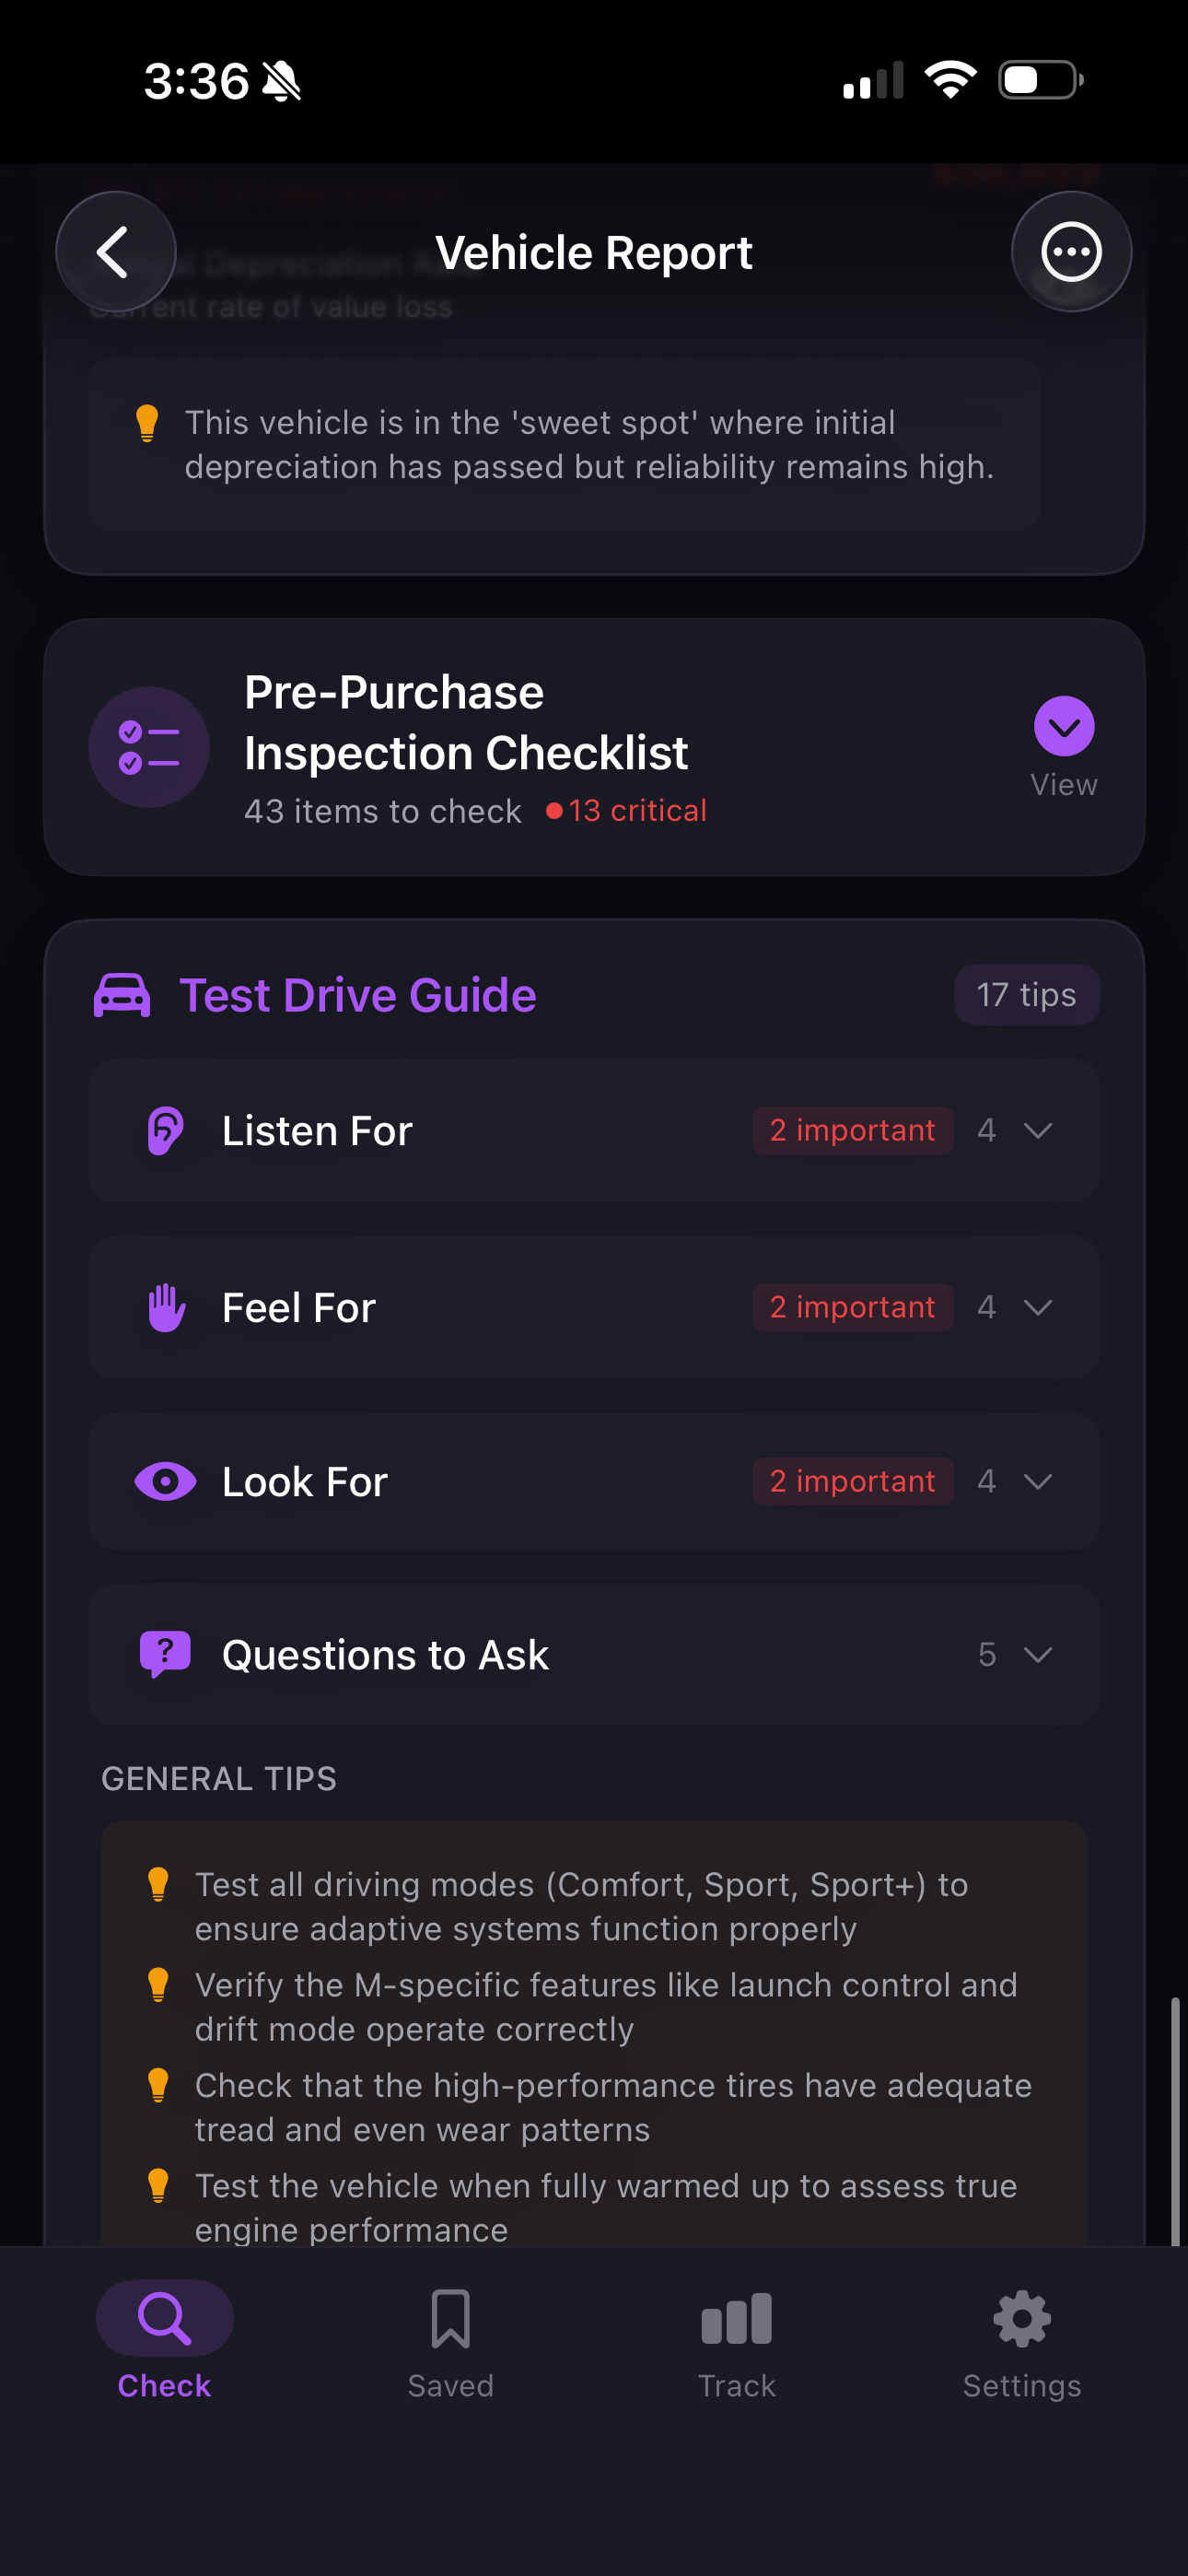Tap the car icon beside Test Drive Guide
The image size is (1188, 2576).
pos(122,994)
